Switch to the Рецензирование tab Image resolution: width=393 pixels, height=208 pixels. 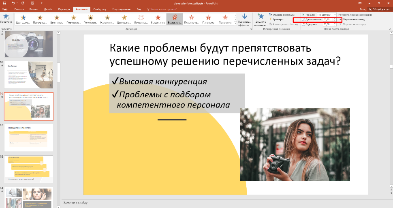122,9
